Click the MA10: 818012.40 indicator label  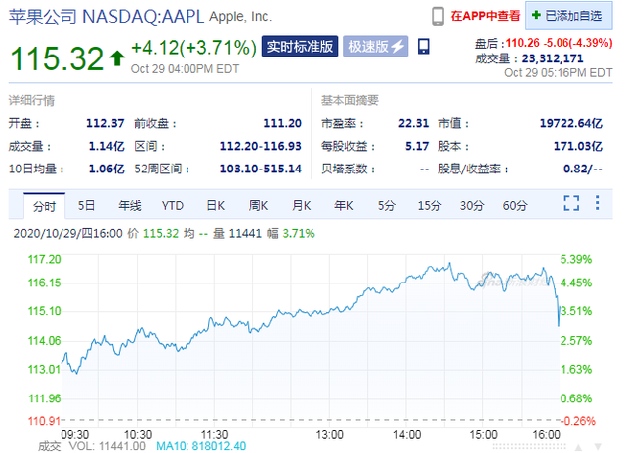coord(200,446)
